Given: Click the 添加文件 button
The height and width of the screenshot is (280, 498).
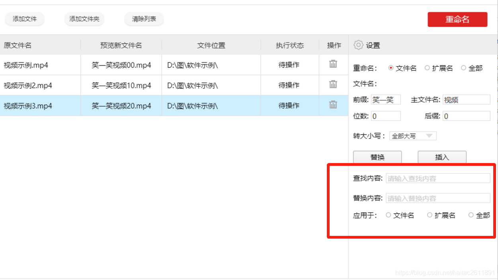Looking at the screenshot, I should tap(25, 19).
